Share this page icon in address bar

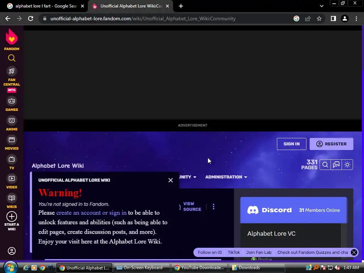(x=308, y=18)
